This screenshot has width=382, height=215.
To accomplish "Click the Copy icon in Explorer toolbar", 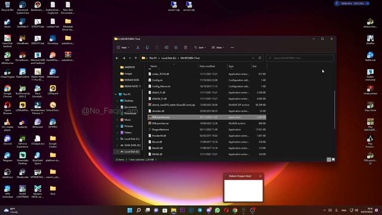I will pos(147,48).
